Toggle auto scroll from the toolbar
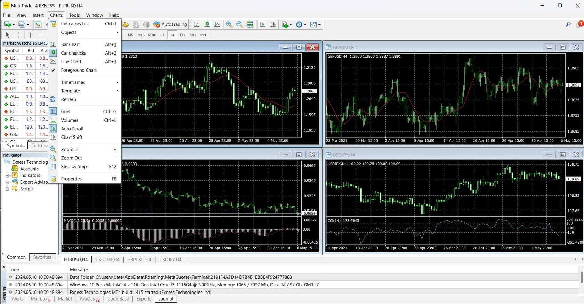The width and height of the screenshot is (584, 304). point(262,24)
